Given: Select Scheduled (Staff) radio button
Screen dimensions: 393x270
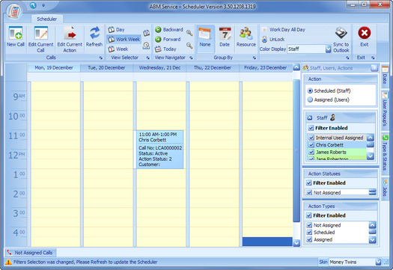Looking at the screenshot, I should [x=311, y=91].
